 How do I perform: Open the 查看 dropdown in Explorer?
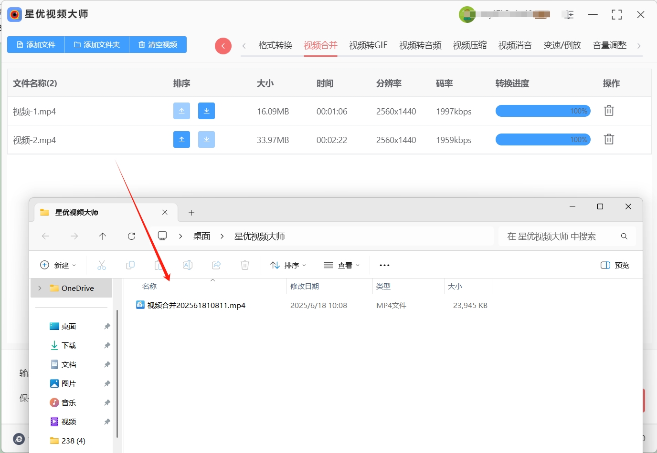342,265
